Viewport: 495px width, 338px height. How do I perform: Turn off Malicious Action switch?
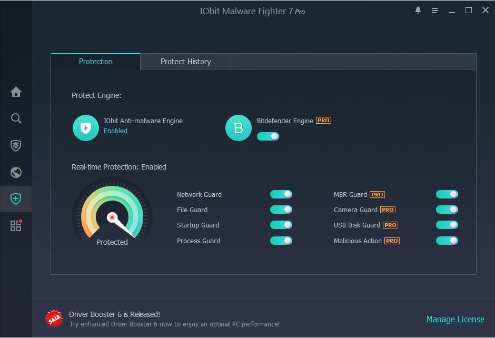coord(447,241)
